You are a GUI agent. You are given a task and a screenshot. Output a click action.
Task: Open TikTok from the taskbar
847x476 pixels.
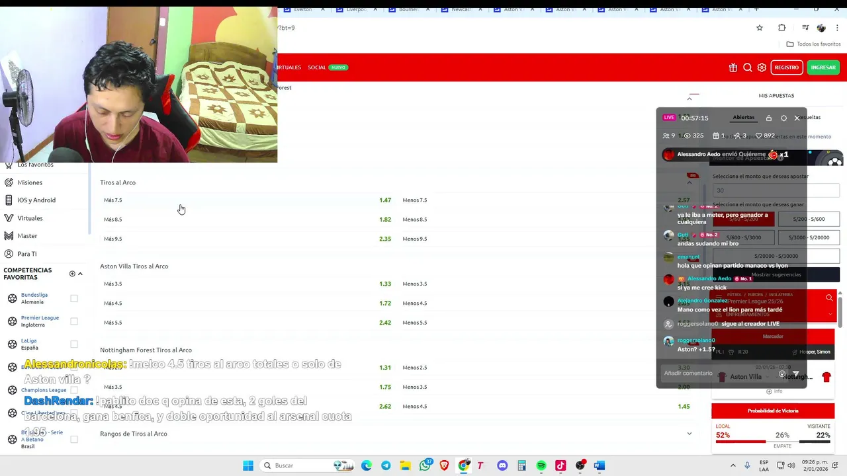(x=560, y=465)
